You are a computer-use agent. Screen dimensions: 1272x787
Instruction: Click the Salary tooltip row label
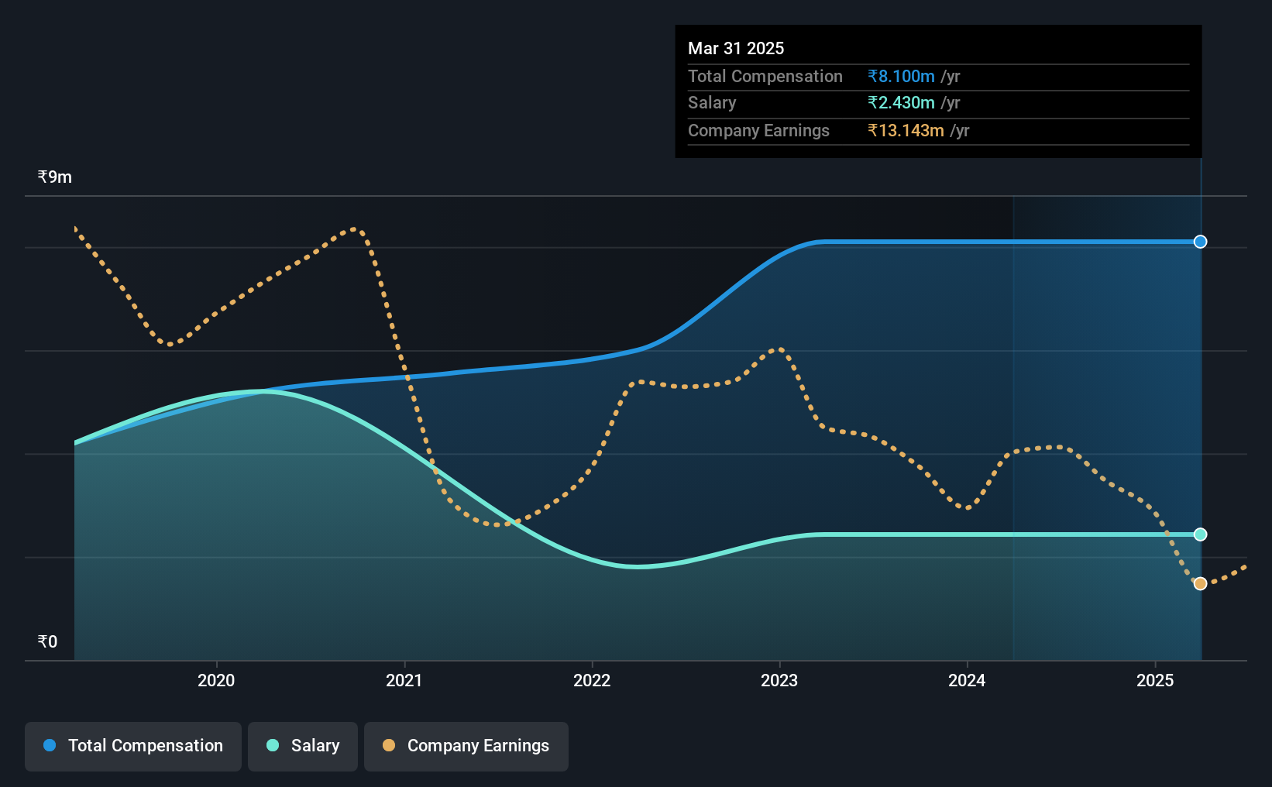[x=712, y=102]
